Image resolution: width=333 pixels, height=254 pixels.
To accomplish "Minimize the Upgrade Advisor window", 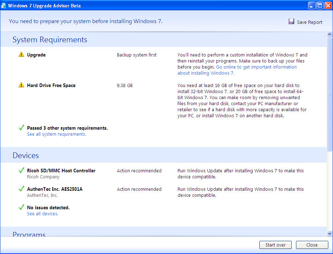I will pyautogui.click(x=312, y=6).
